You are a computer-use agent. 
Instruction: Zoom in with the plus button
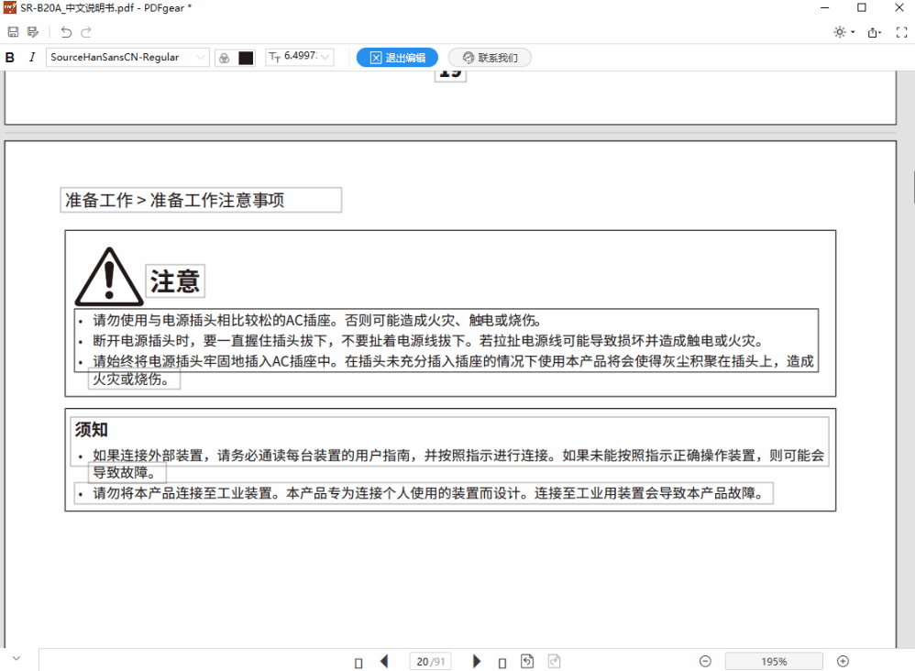843,661
